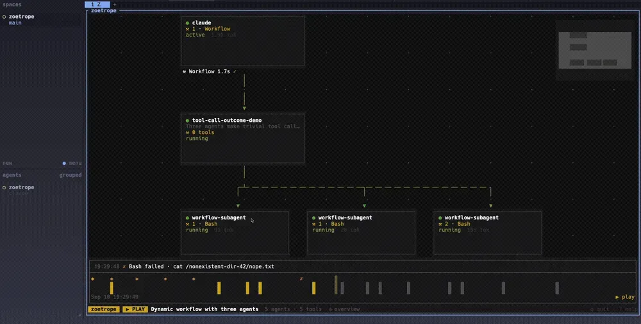Select the 'Workflow 1.7s' edge label
This screenshot has height=324, width=641.
tap(209, 71)
